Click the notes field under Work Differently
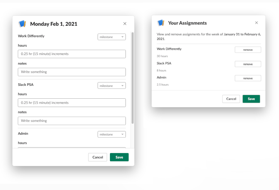Viewport: 279px width, 190px height. [72, 72]
